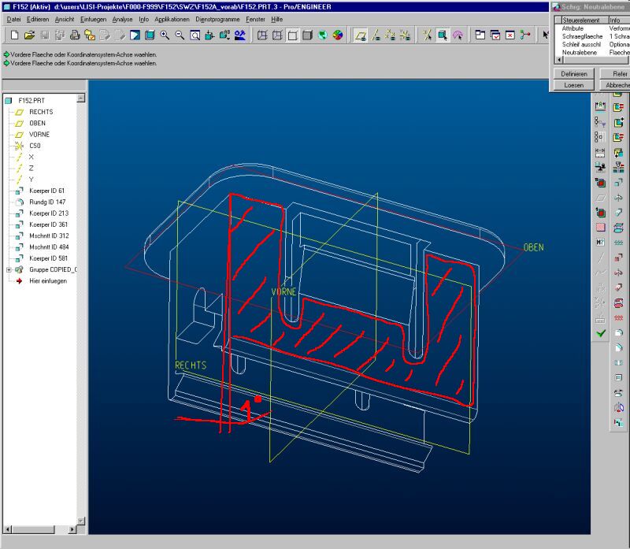Select VORNE datum plane in tree
Screen dimensions: 630x549
coord(39,134)
